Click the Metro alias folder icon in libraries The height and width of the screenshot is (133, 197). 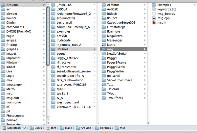tap(103, 45)
